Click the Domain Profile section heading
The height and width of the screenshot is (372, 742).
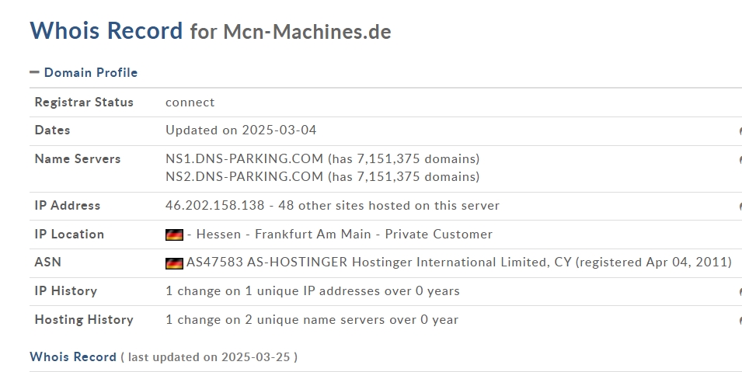[90, 72]
